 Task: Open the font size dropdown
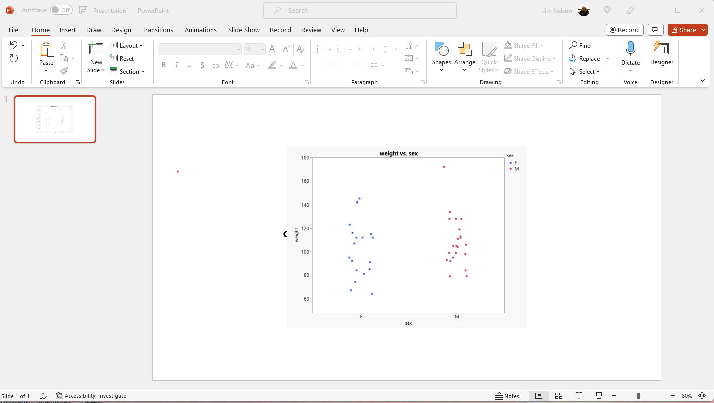tap(261, 49)
